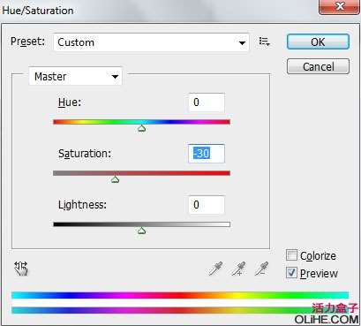Click the Saturation slider handle
Image resolution: width=361 pixels, height=326 pixels.
(116, 179)
